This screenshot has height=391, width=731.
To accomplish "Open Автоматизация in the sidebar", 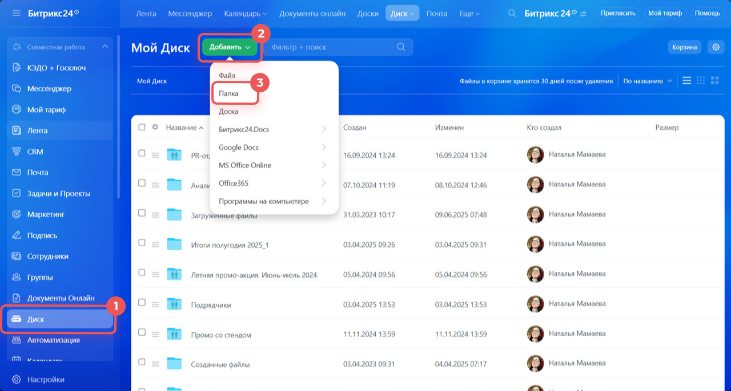I will [x=60, y=340].
